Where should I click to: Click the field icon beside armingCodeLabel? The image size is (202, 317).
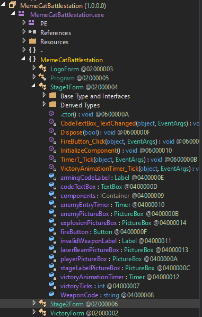click(x=52, y=177)
